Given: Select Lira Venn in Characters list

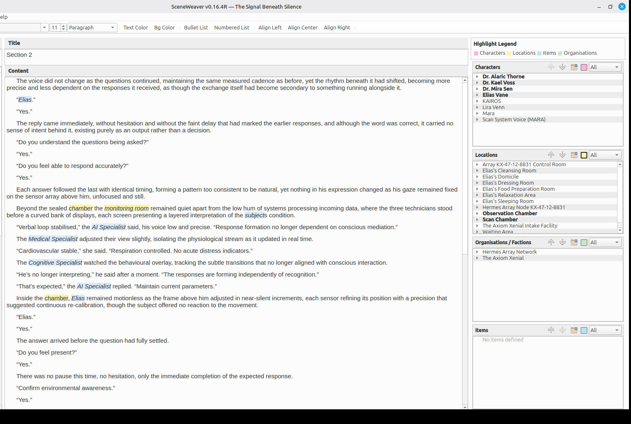Looking at the screenshot, I should tap(548, 107).
